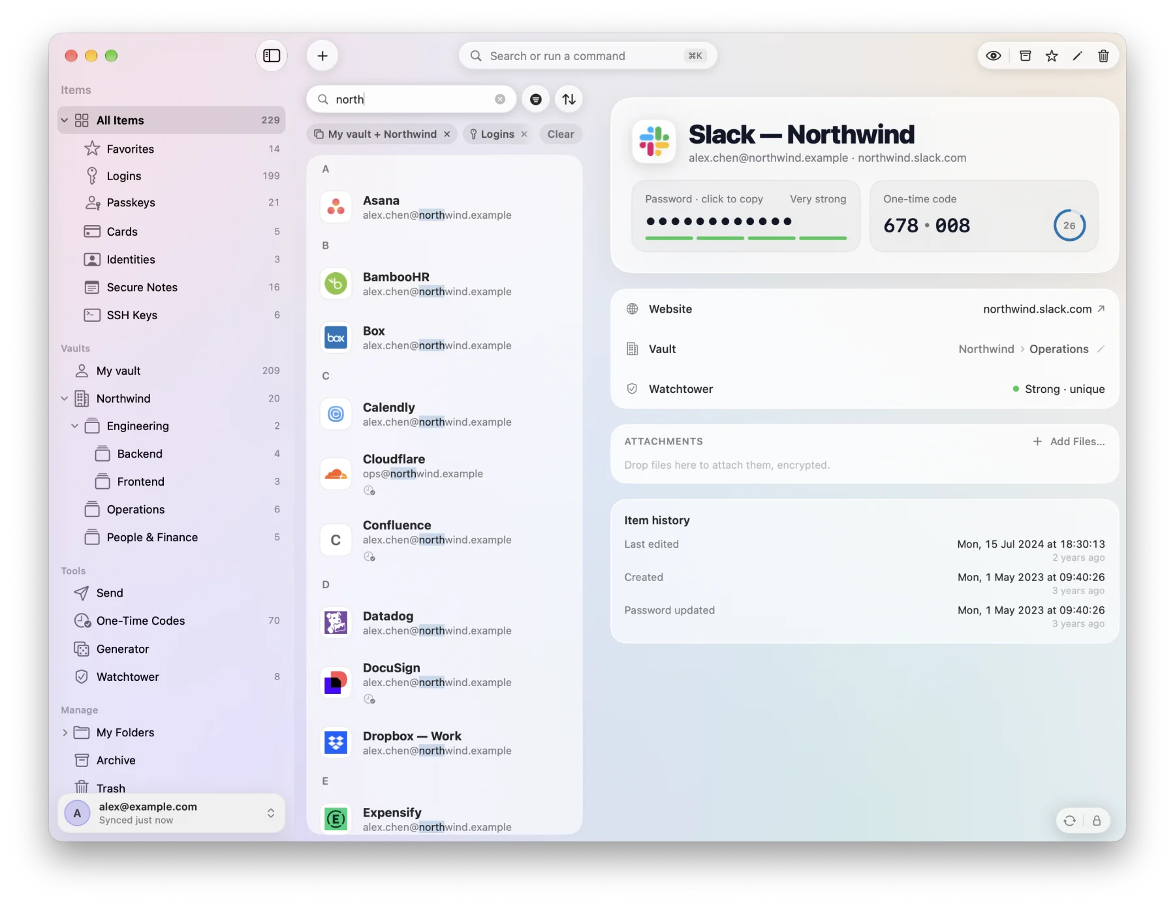Open Secure Notes category
The width and height of the screenshot is (1175, 906).
tap(172, 287)
